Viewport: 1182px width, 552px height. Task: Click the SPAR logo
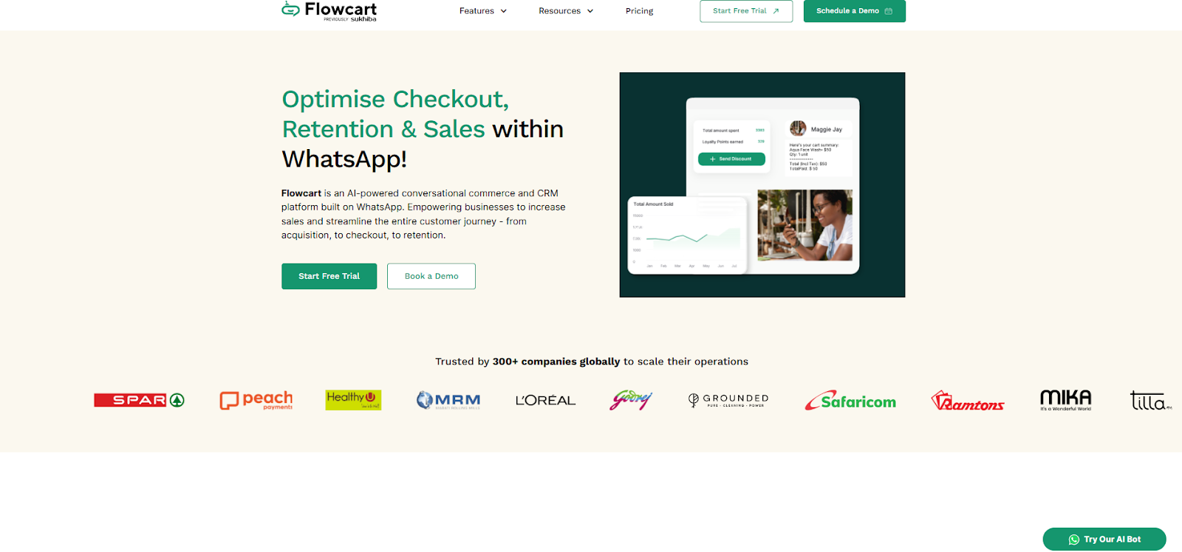pyautogui.click(x=139, y=400)
